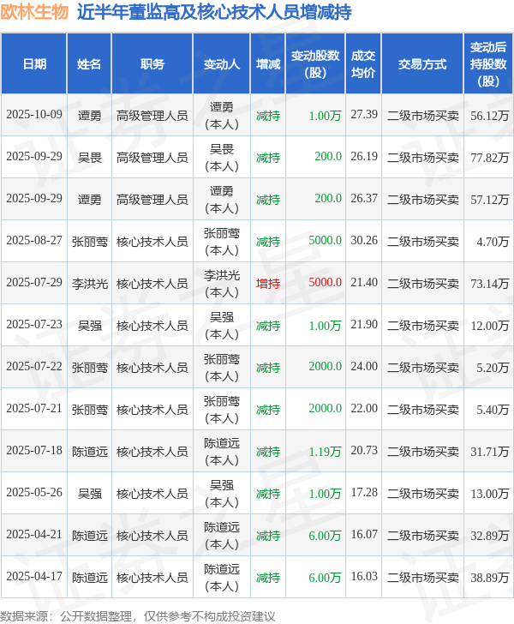Click the date cell 2025-05-26
The image size is (514, 624).
click(x=34, y=492)
